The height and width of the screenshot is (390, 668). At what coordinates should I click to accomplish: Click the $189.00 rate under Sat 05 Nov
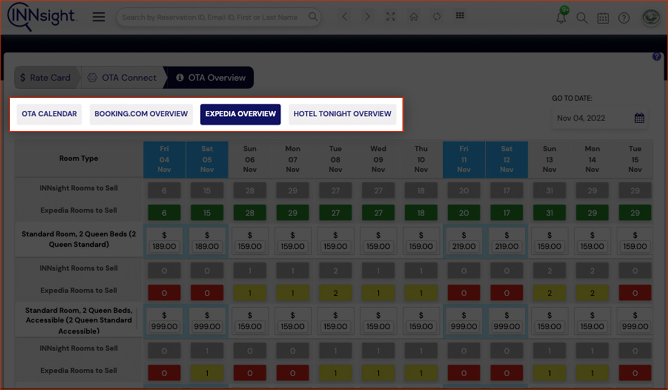(x=207, y=246)
